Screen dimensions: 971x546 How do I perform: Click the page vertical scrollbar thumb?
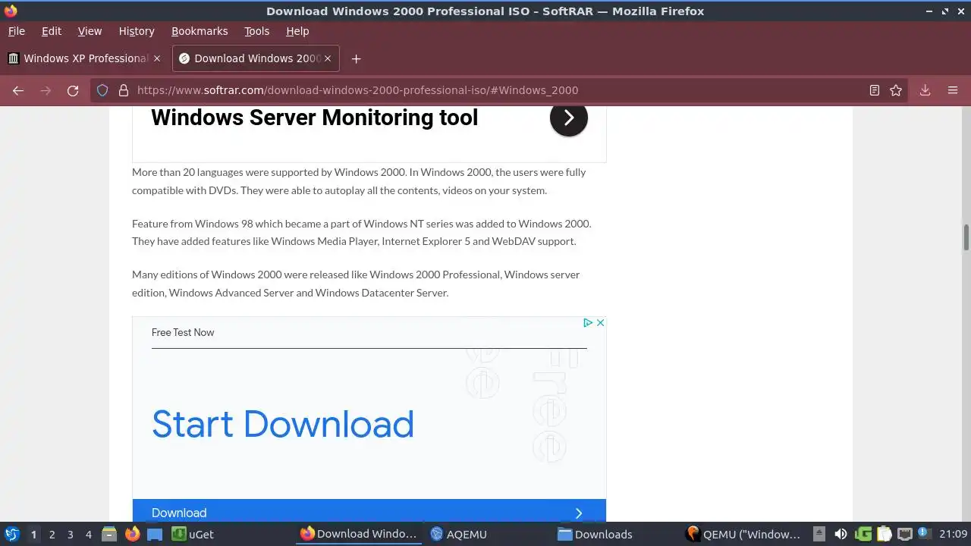pos(966,237)
